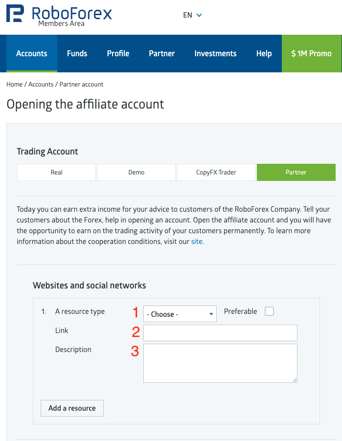Open the Accounts navigation tab

coord(32,54)
